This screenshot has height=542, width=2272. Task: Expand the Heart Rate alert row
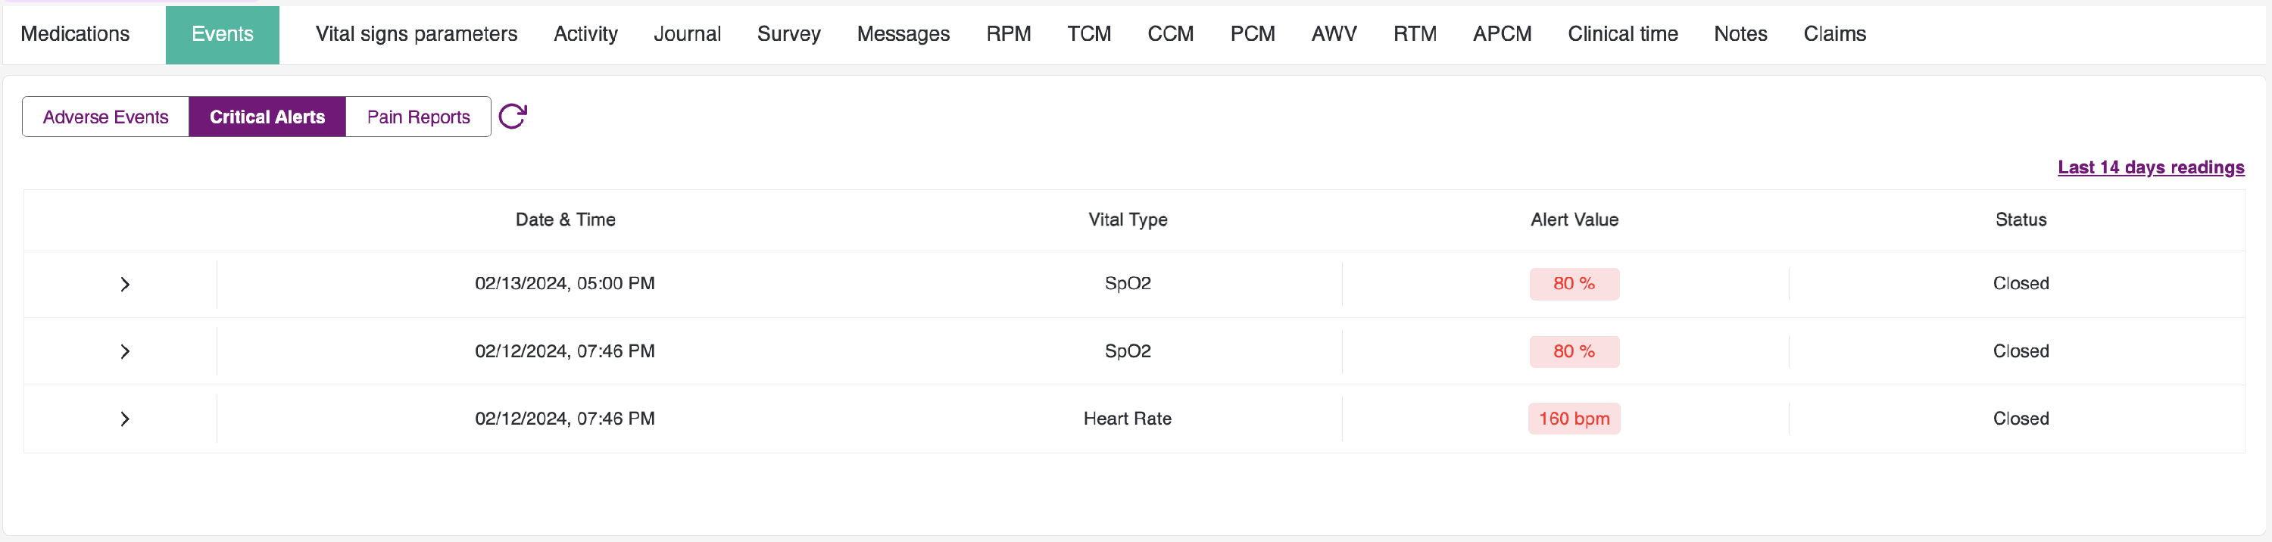[x=125, y=419]
